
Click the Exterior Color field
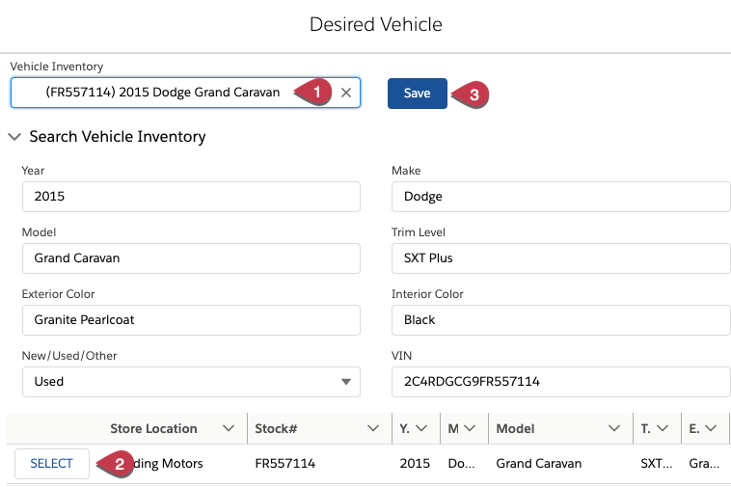coord(191,320)
